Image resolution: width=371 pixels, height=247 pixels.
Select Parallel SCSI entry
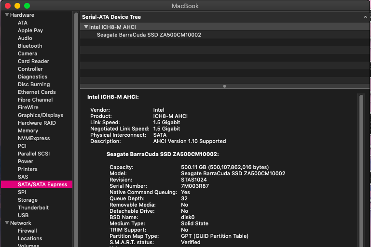point(34,154)
